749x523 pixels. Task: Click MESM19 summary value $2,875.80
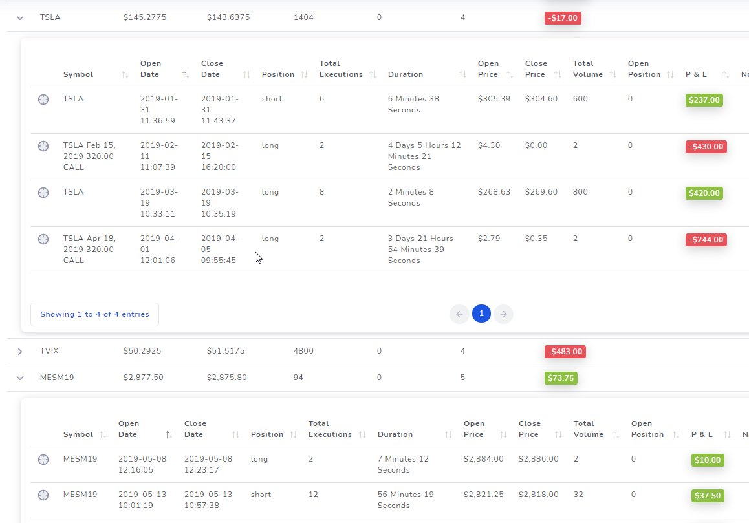pos(227,378)
